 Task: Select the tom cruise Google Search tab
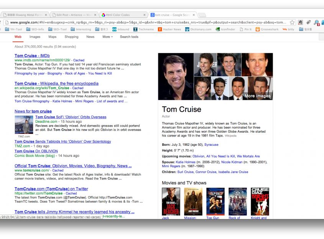click(173, 15)
